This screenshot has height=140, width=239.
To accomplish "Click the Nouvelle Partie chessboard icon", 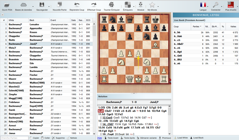I will (x=60, y=4).
